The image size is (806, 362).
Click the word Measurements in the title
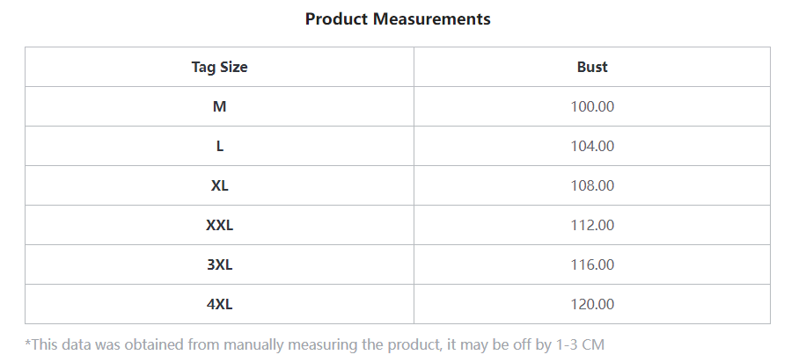432,19
